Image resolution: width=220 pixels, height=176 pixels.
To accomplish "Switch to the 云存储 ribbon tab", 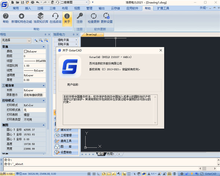I will point(115,8).
